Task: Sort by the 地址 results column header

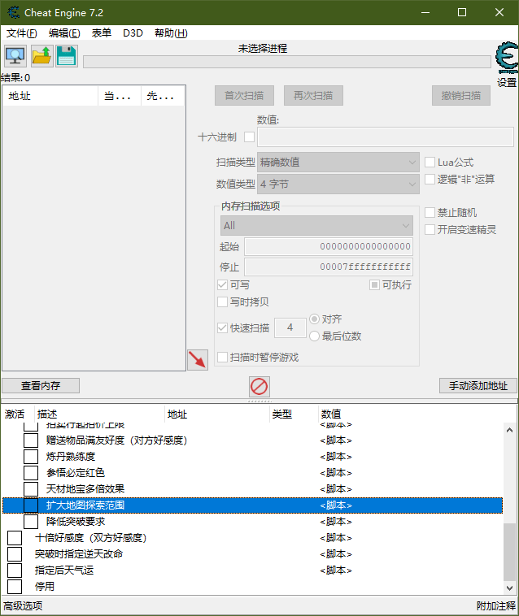Action: [50, 96]
